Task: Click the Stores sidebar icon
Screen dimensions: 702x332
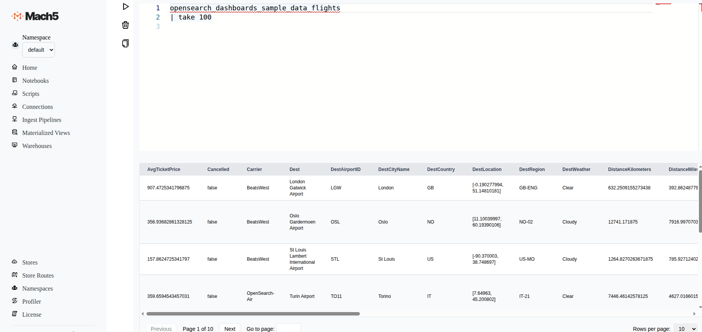Action: (15, 262)
